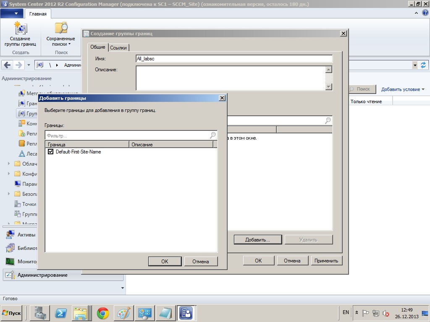Click navigation pane options arrow below Администрирование
This screenshot has height=322, width=430.
123,288
